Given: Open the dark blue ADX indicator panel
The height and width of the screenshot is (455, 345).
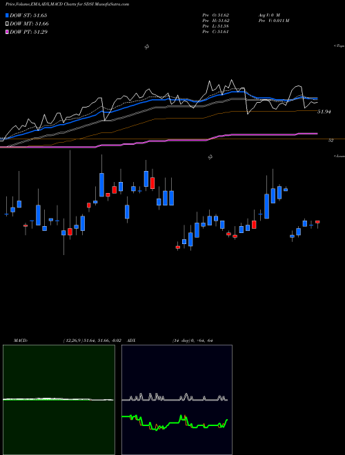Looking at the screenshot, I should point(177,400).
